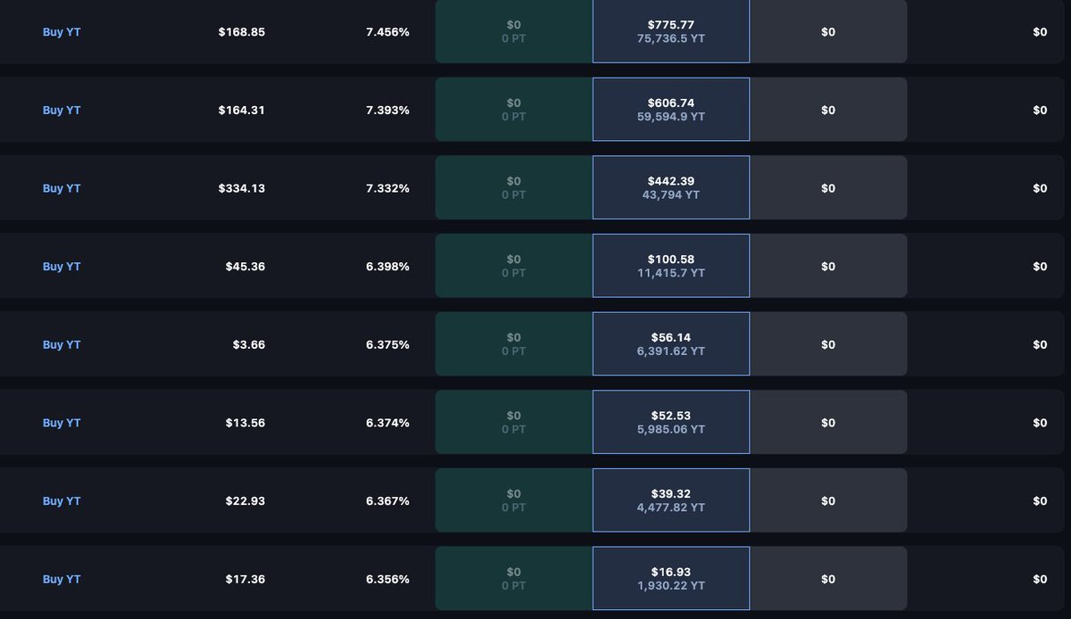Select the $775.77 / 75,736.5 YT cell

[671, 32]
